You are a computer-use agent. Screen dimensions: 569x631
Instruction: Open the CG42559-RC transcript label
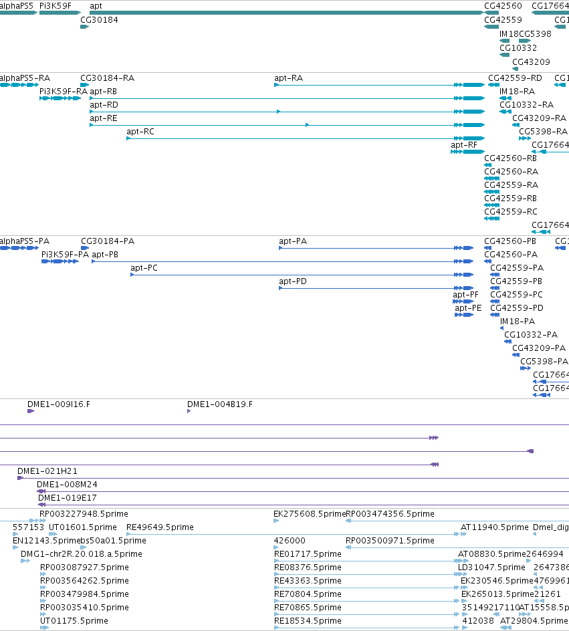click(x=511, y=212)
